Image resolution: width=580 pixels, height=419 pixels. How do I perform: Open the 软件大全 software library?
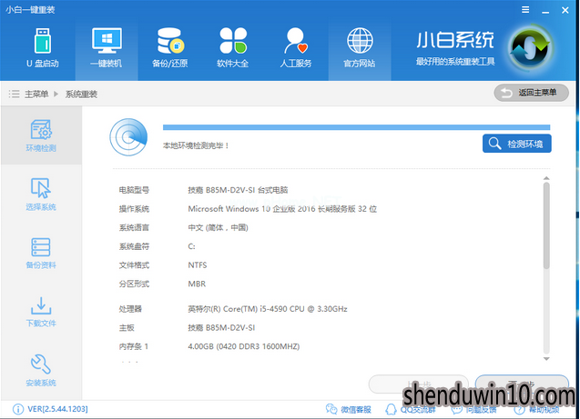pyautogui.click(x=233, y=48)
